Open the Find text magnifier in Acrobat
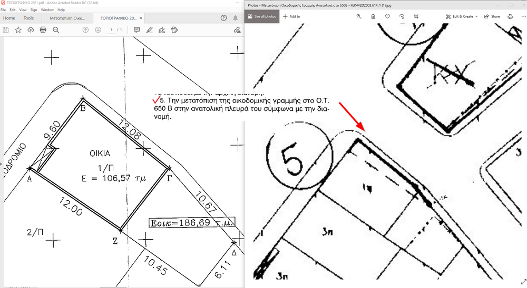 pos(56,30)
